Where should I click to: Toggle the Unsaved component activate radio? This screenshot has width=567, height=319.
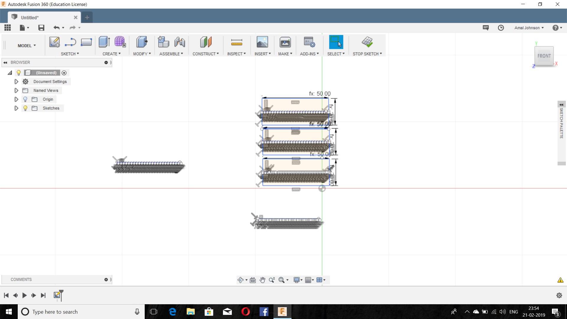pyautogui.click(x=64, y=73)
